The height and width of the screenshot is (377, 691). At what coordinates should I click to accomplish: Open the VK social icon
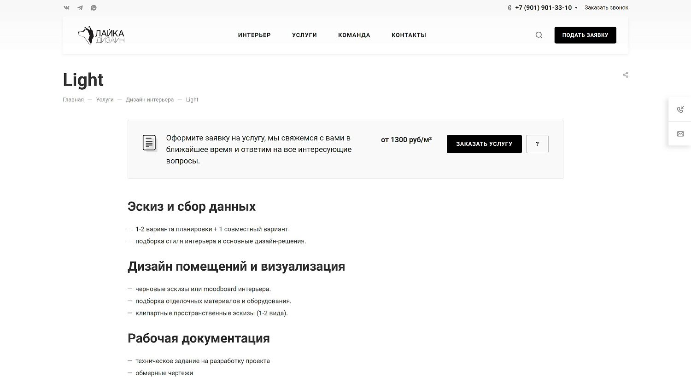coord(66,7)
